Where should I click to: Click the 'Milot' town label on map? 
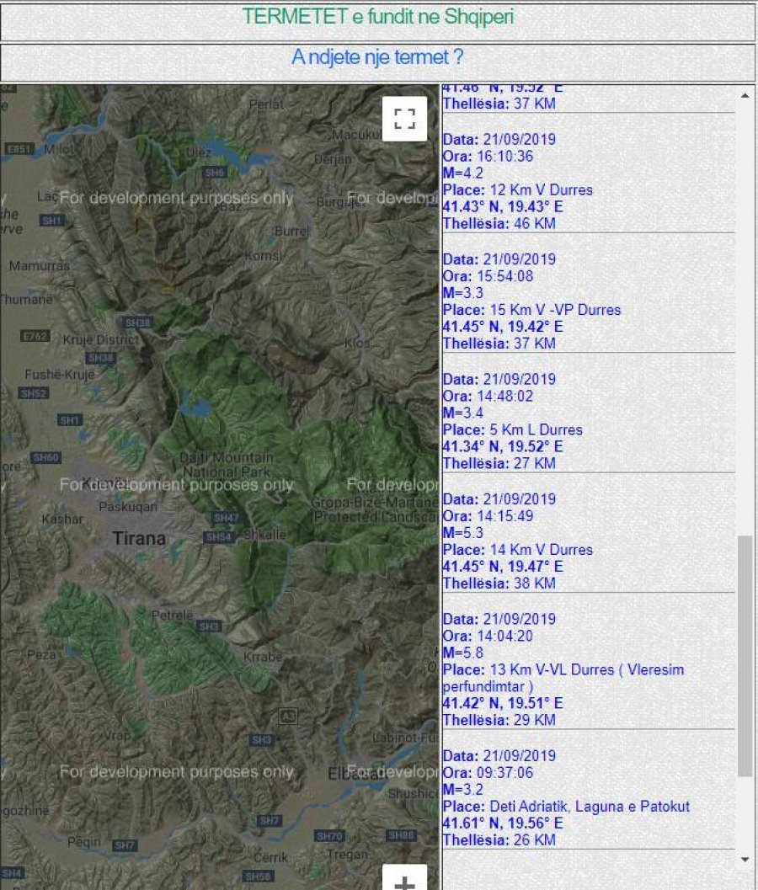point(59,149)
